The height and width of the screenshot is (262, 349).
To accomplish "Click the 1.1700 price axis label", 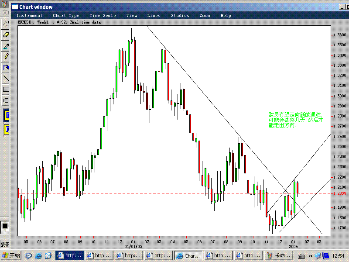I will (340, 228).
